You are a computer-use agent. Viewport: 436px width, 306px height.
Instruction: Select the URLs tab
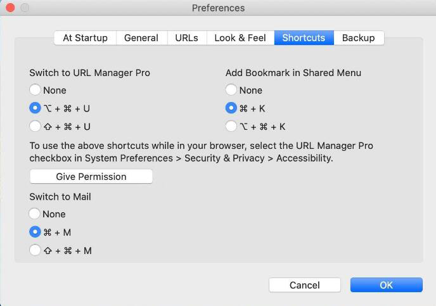point(186,38)
